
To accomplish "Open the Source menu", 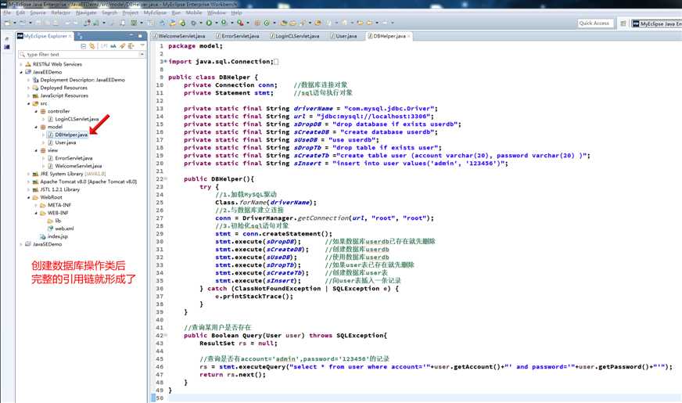I will pyautogui.click(x=38, y=13).
